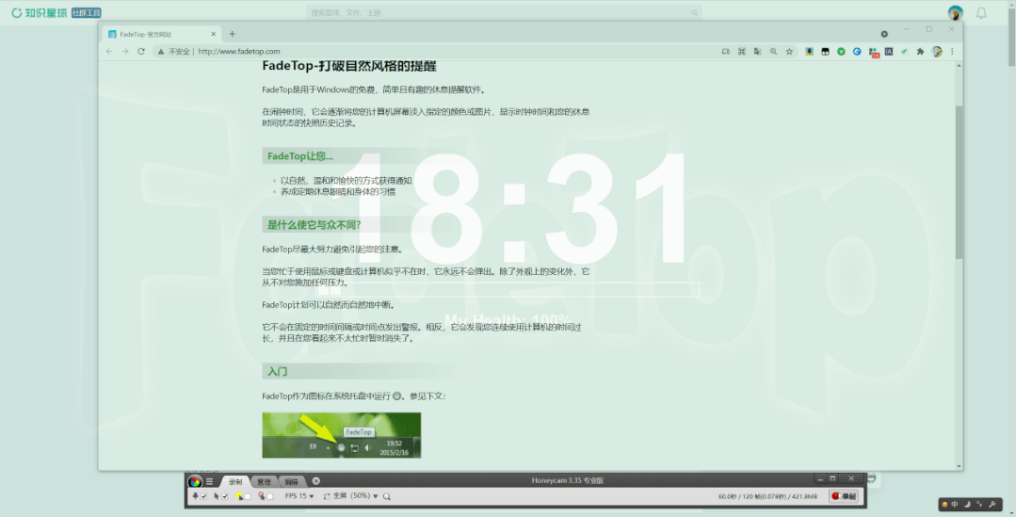
Task: Open the 全屏 (50%) size dropdown
Action: 350,496
